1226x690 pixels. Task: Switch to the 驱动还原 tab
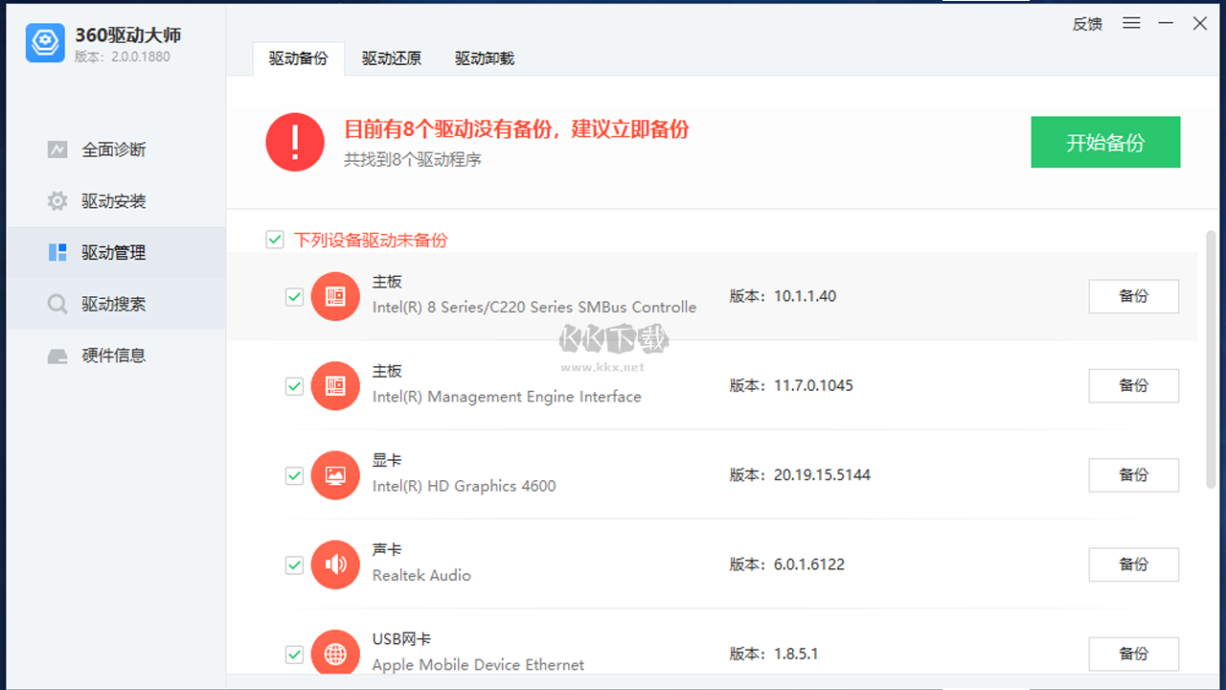pyautogui.click(x=391, y=58)
